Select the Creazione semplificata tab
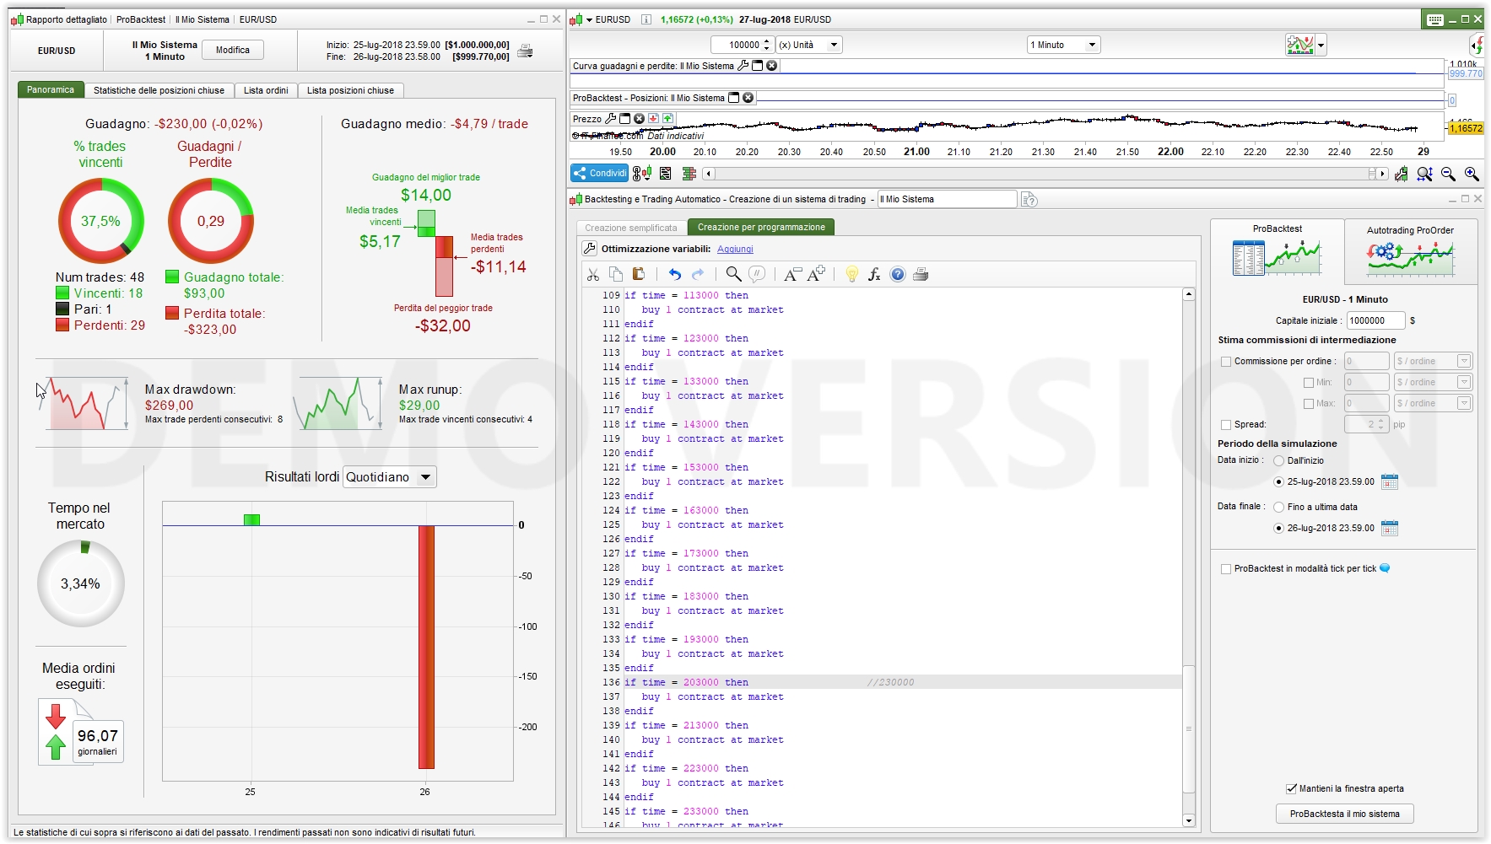 pyautogui.click(x=631, y=228)
